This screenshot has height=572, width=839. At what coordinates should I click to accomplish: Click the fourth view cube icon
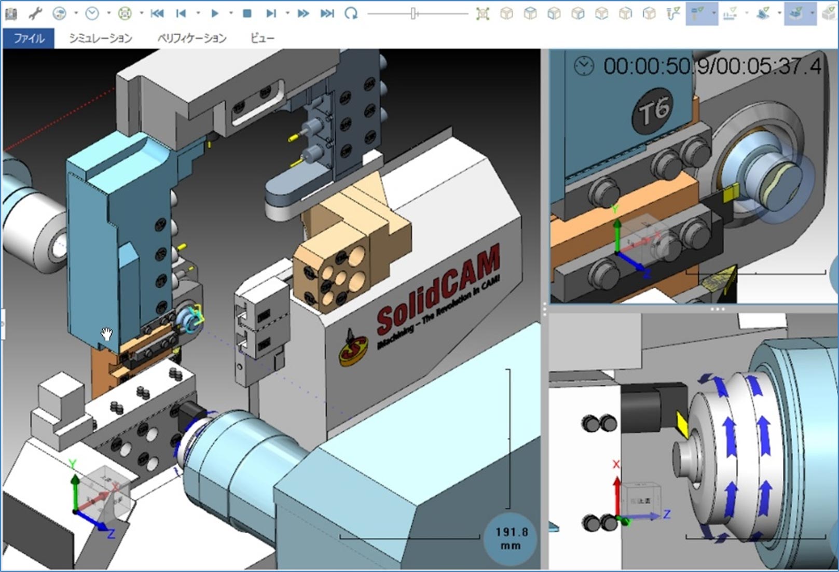(x=577, y=13)
